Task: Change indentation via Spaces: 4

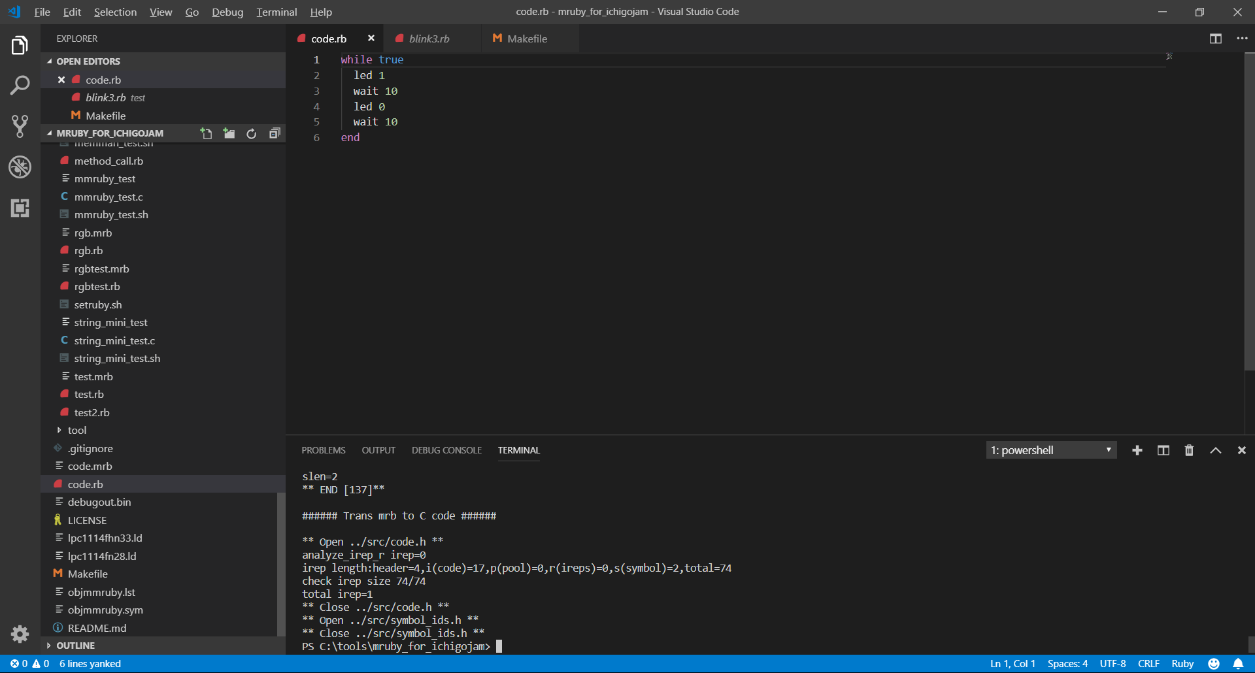Action: [x=1067, y=664]
